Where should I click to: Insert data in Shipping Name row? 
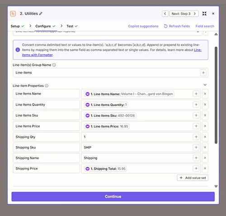point(196,158)
